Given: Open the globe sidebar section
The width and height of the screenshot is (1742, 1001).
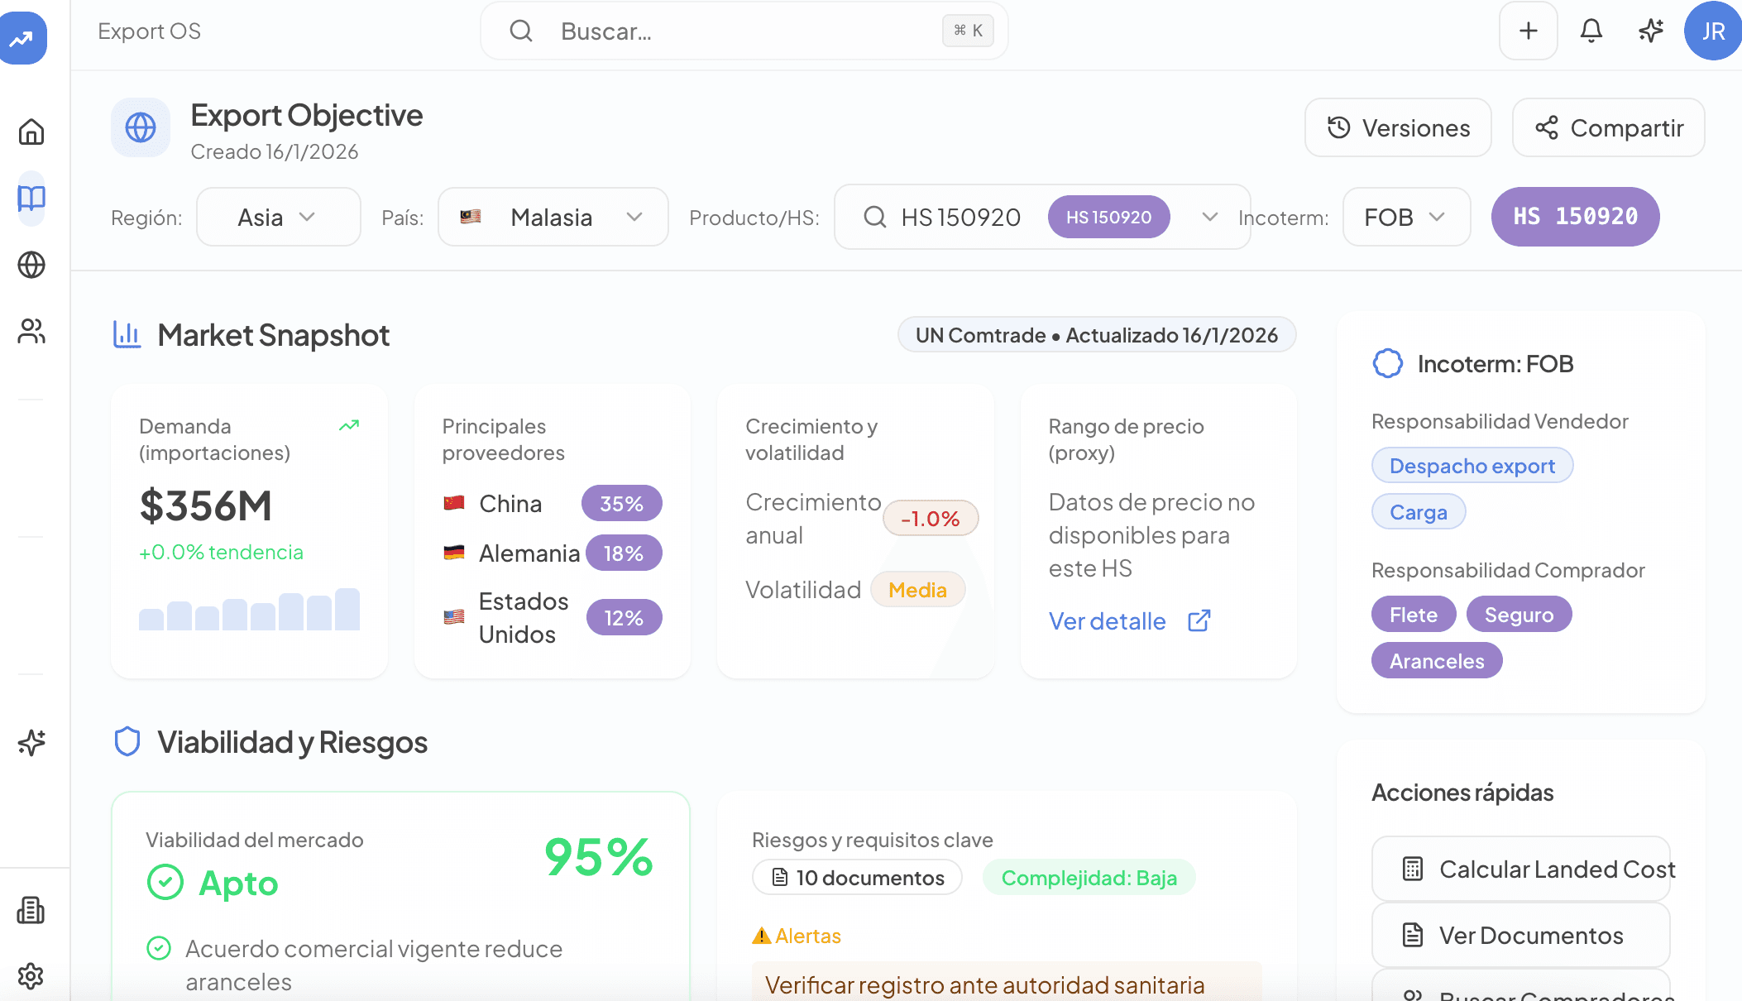Looking at the screenshot, I should (31, 265).
